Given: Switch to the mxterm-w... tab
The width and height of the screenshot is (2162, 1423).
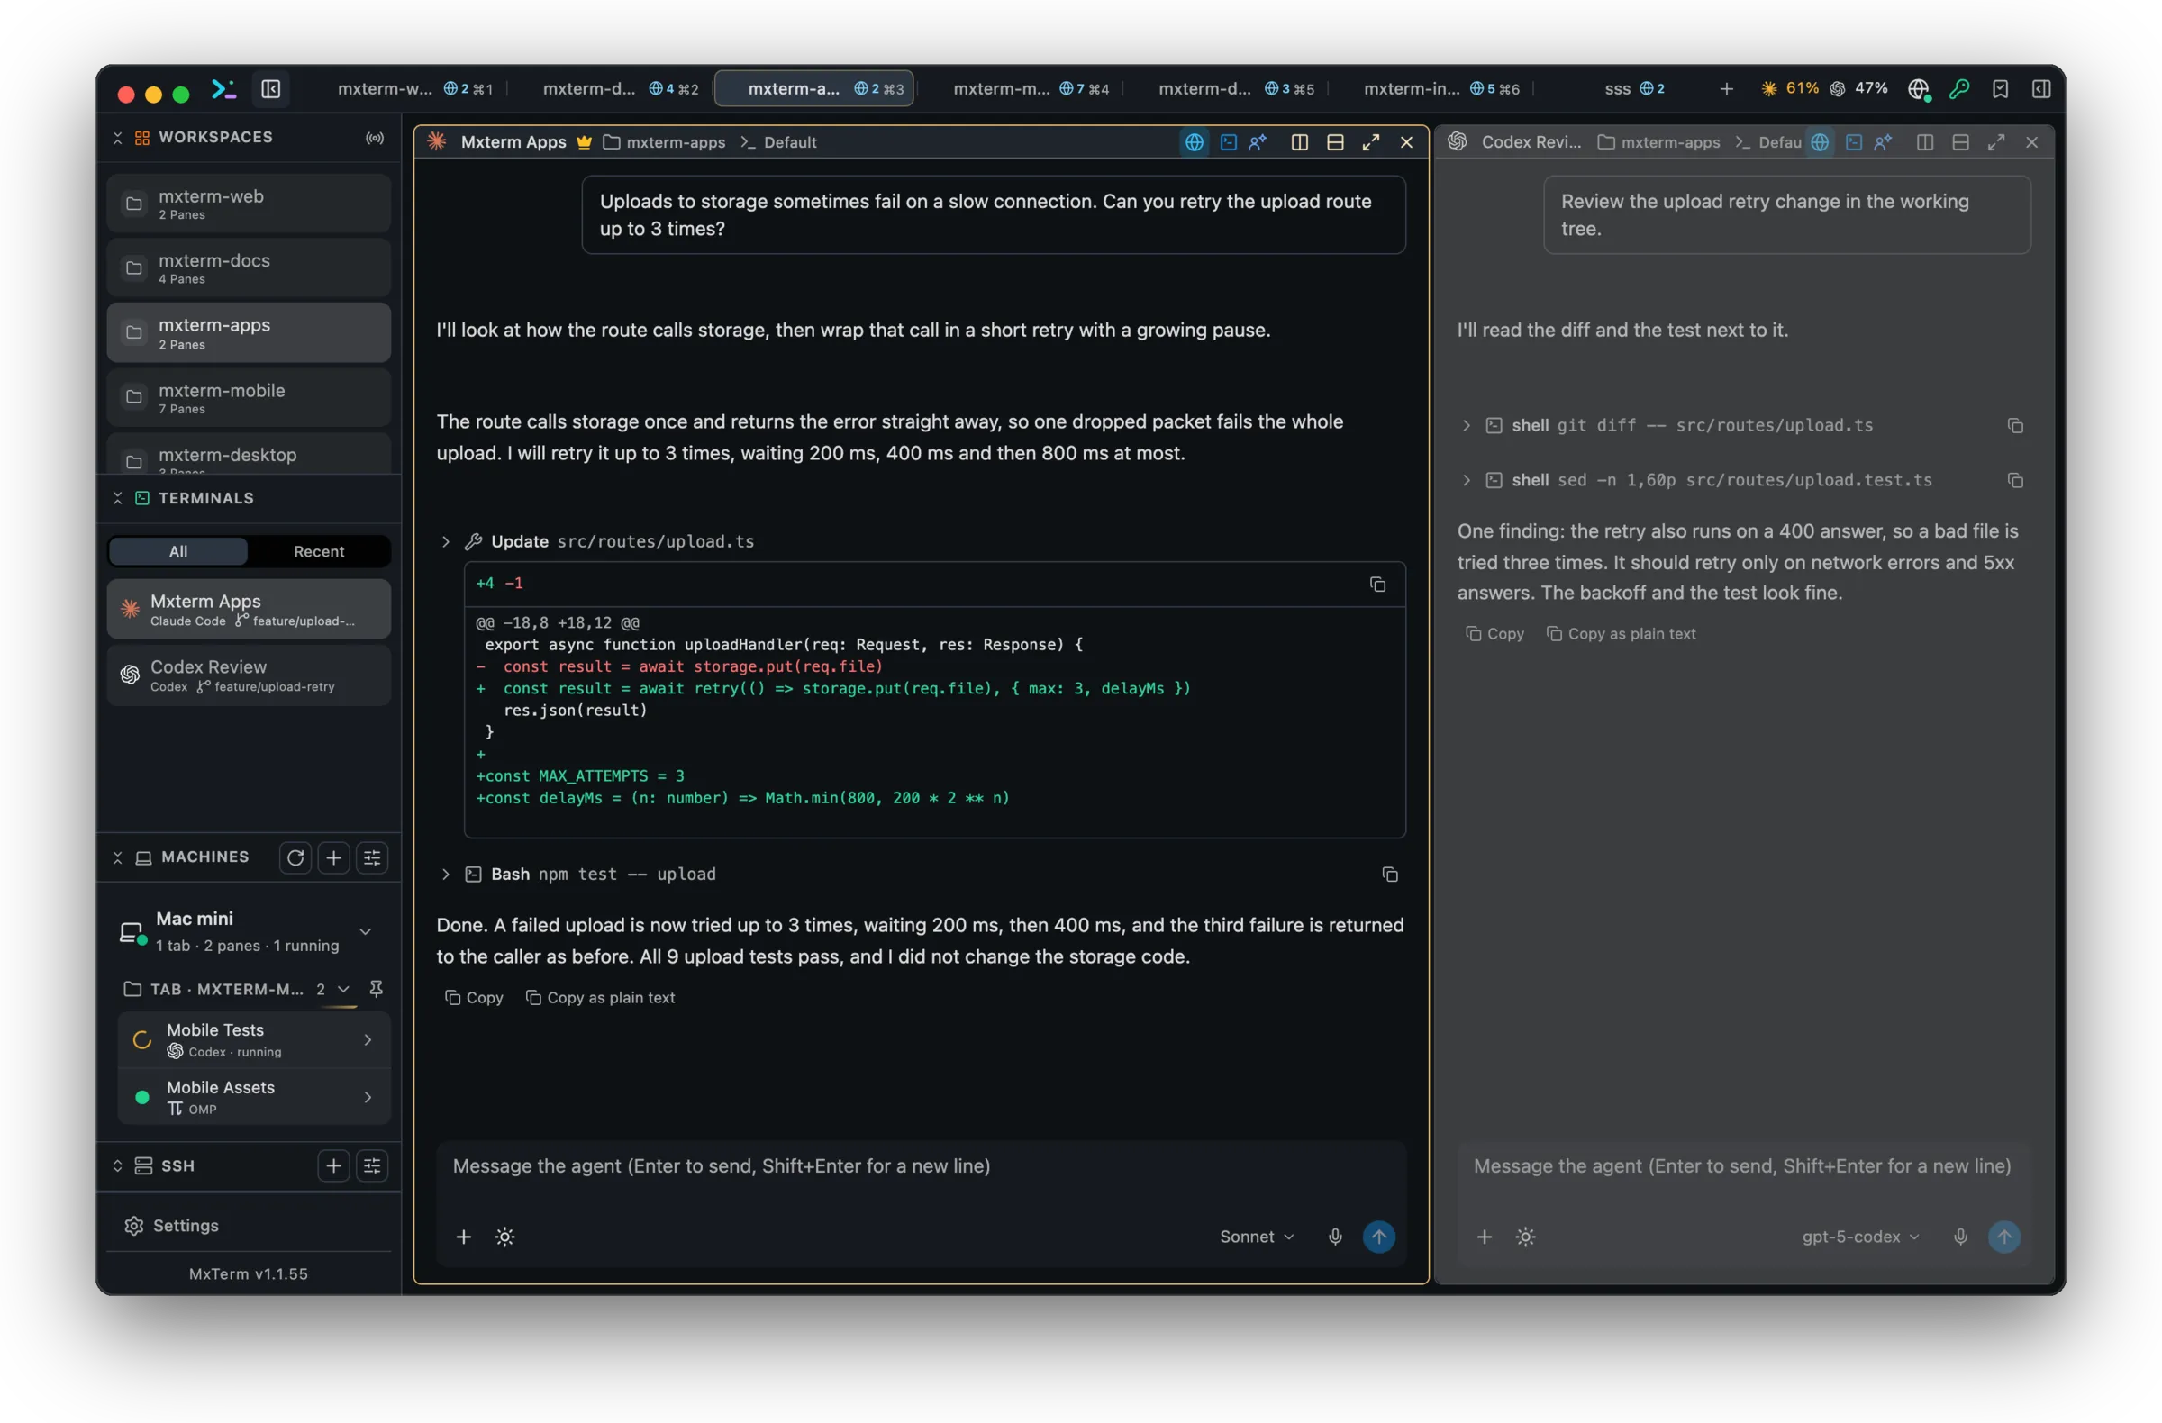Looking at the screenshot, I should tap(414, 89).
